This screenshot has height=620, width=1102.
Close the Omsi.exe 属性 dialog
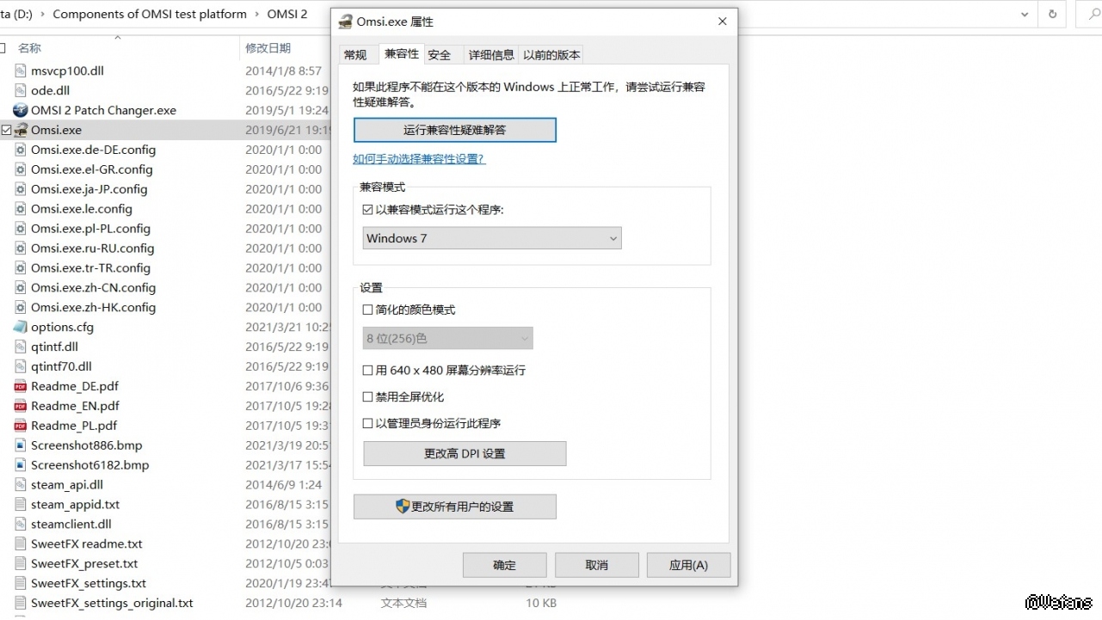click(722, 21)
